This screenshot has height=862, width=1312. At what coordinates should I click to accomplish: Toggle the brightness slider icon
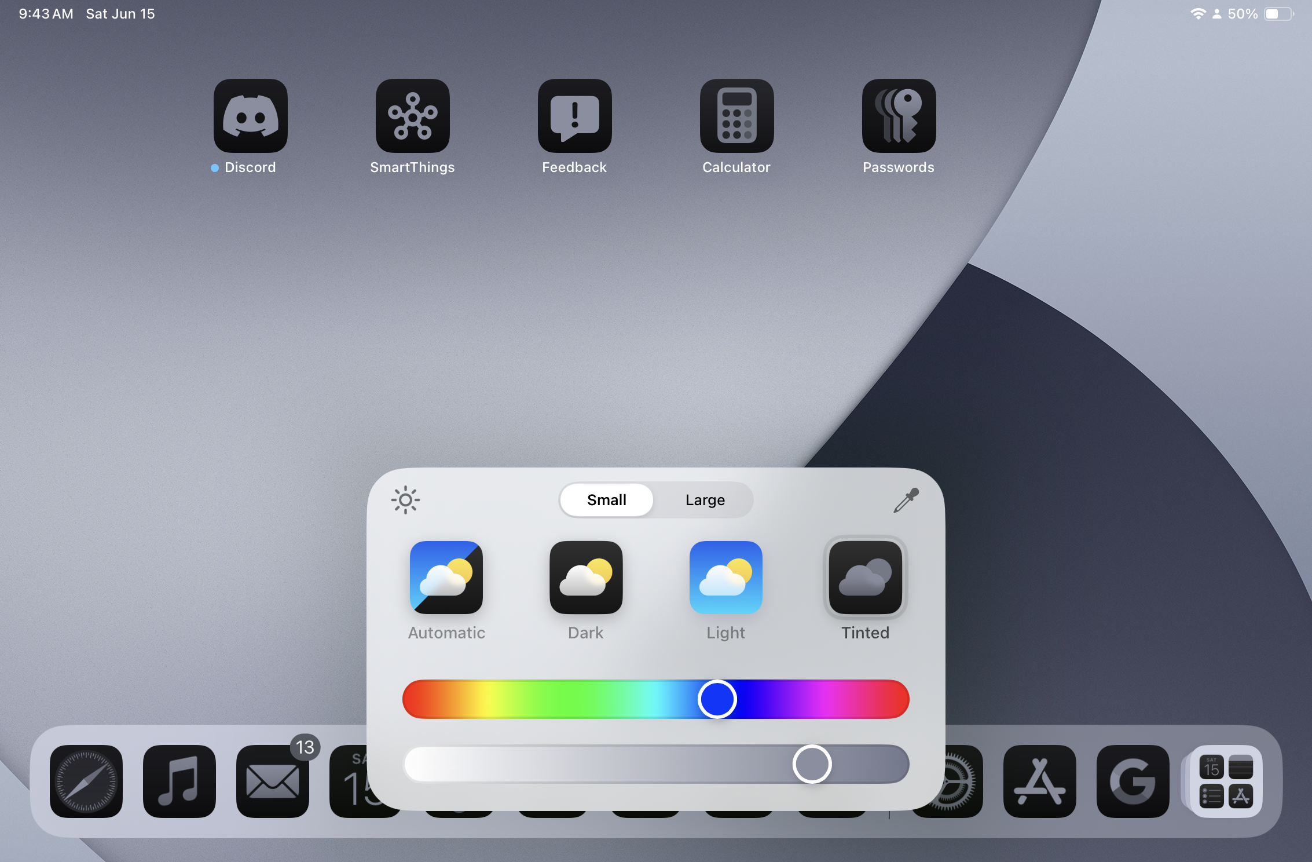click(405, 499)
